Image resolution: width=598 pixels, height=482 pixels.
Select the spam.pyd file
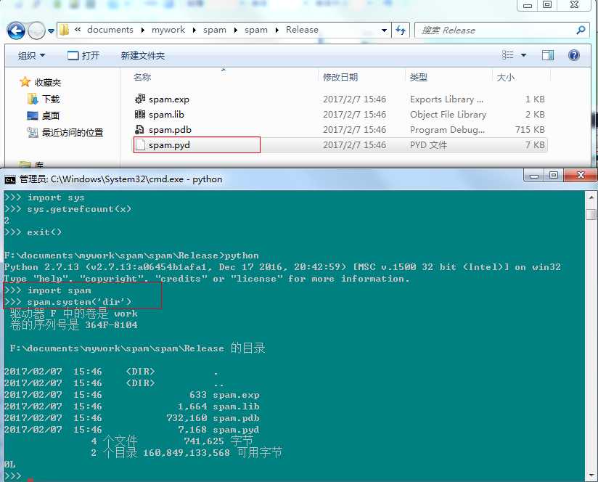coord(169,145)
